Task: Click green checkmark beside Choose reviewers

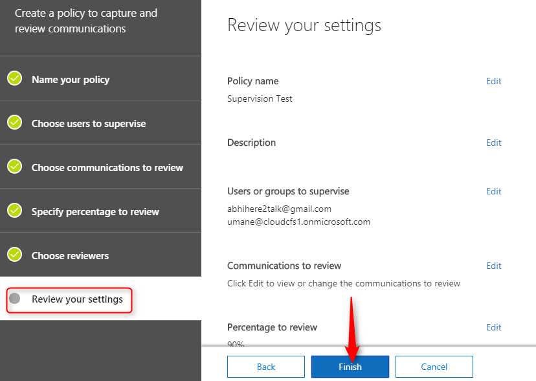Action: (x=15, y=255)
